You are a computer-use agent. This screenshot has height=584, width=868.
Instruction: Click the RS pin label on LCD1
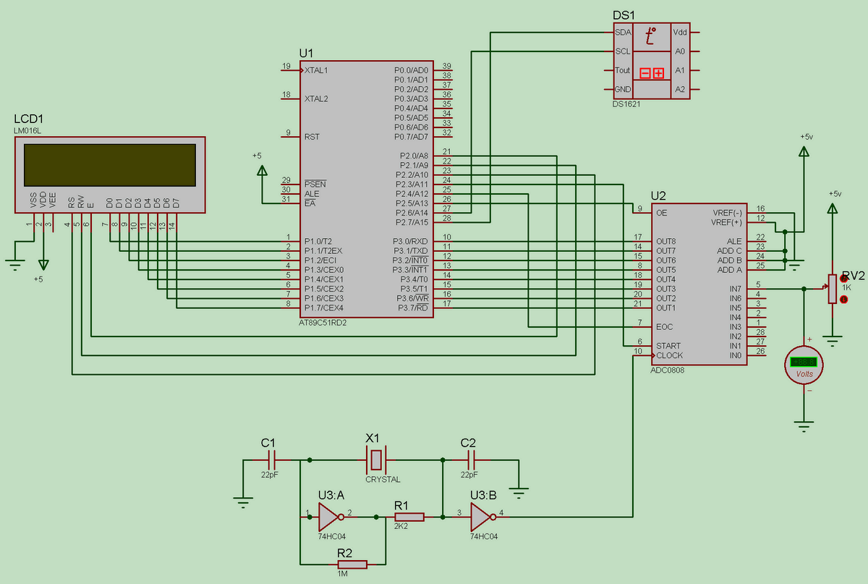click(72, 201)
